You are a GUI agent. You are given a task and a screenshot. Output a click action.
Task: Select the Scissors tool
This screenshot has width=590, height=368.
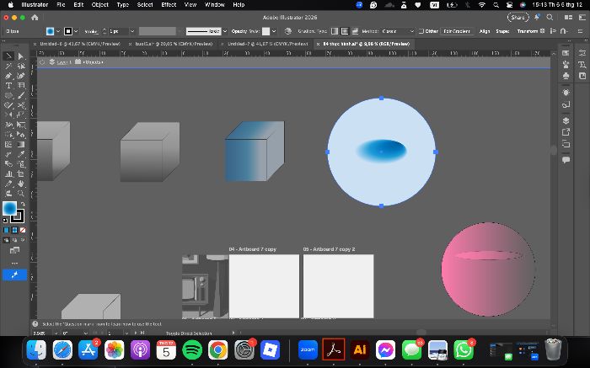(21, 105)
